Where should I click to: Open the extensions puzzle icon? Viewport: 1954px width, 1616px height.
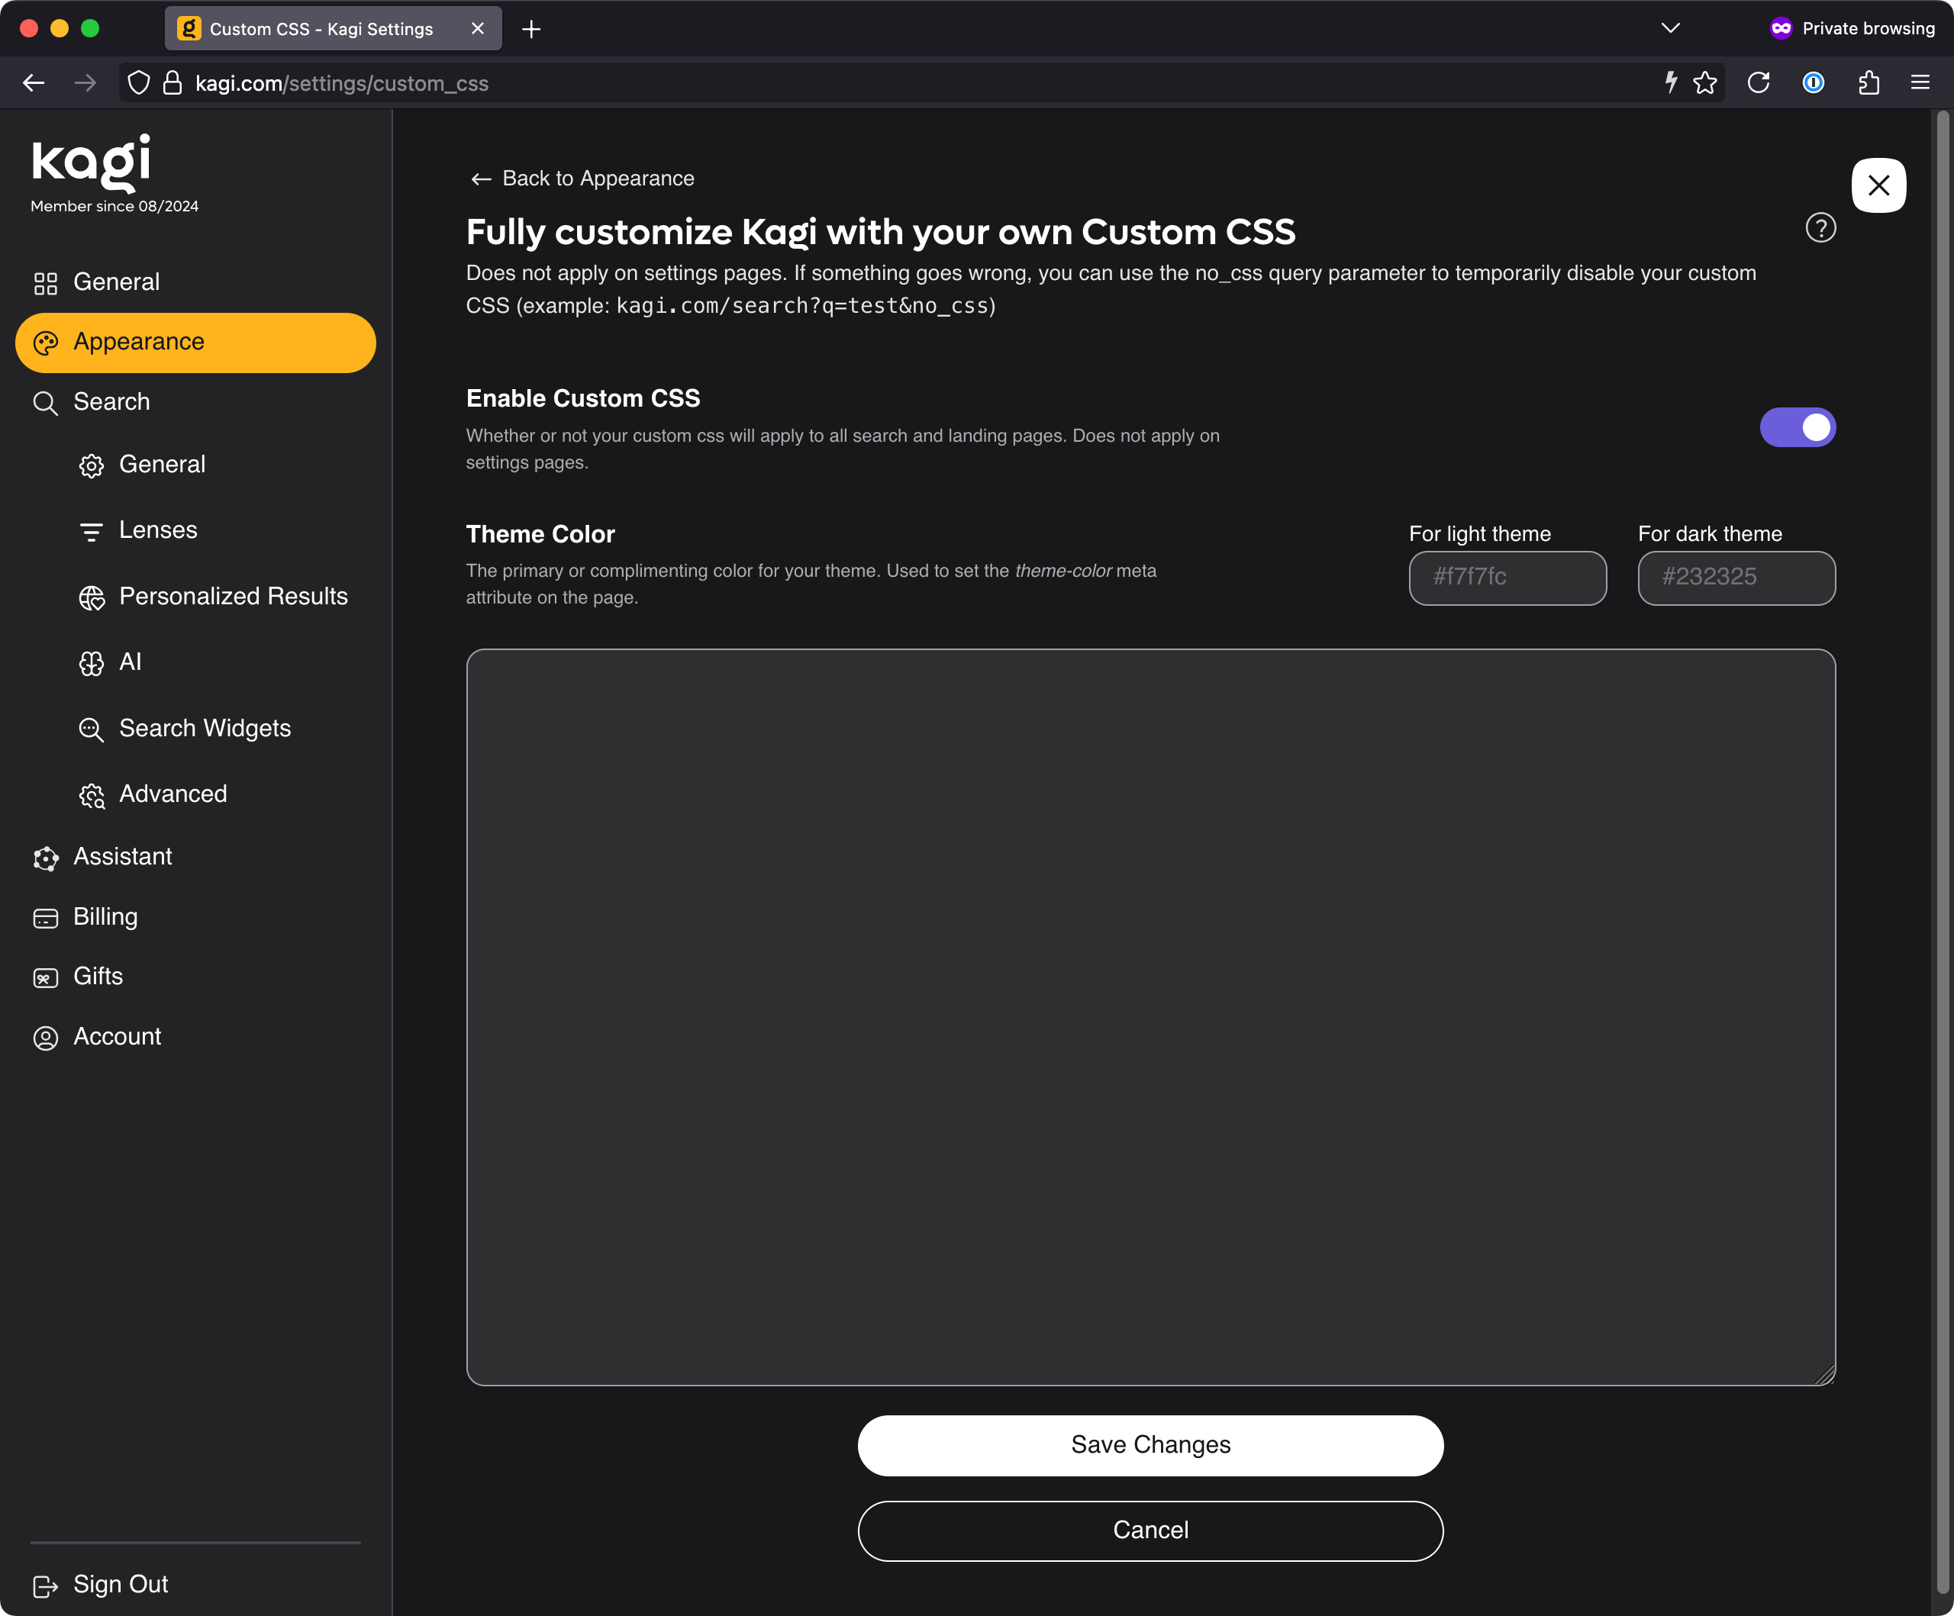[1869, 83]
